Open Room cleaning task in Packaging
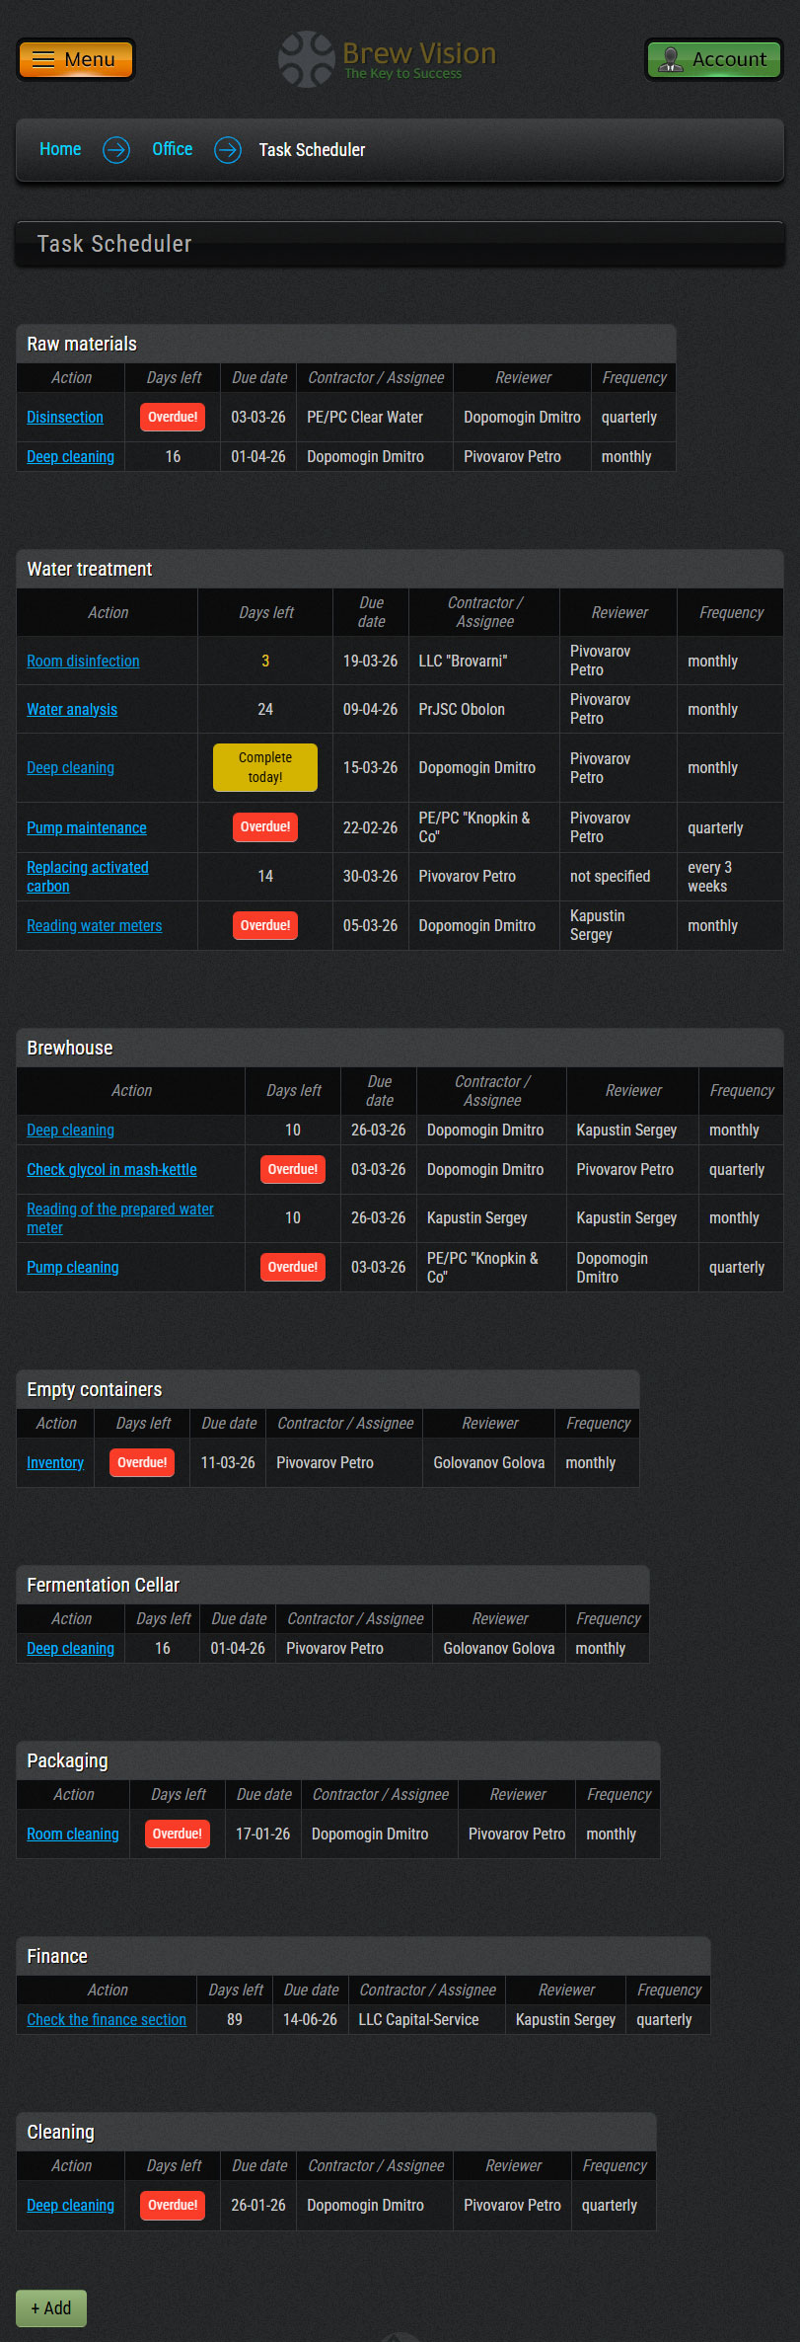The image size is (800, 2342). 73,1835
